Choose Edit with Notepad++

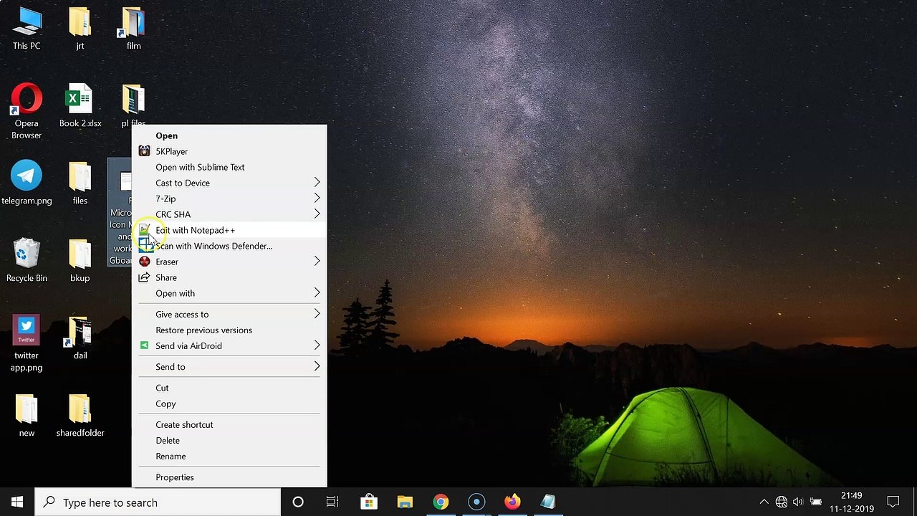click(x=229, y=230)
